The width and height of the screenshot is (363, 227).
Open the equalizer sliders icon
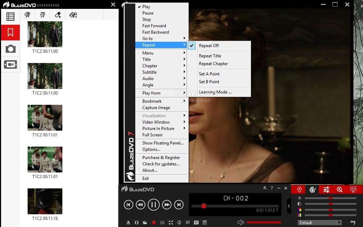162,223
